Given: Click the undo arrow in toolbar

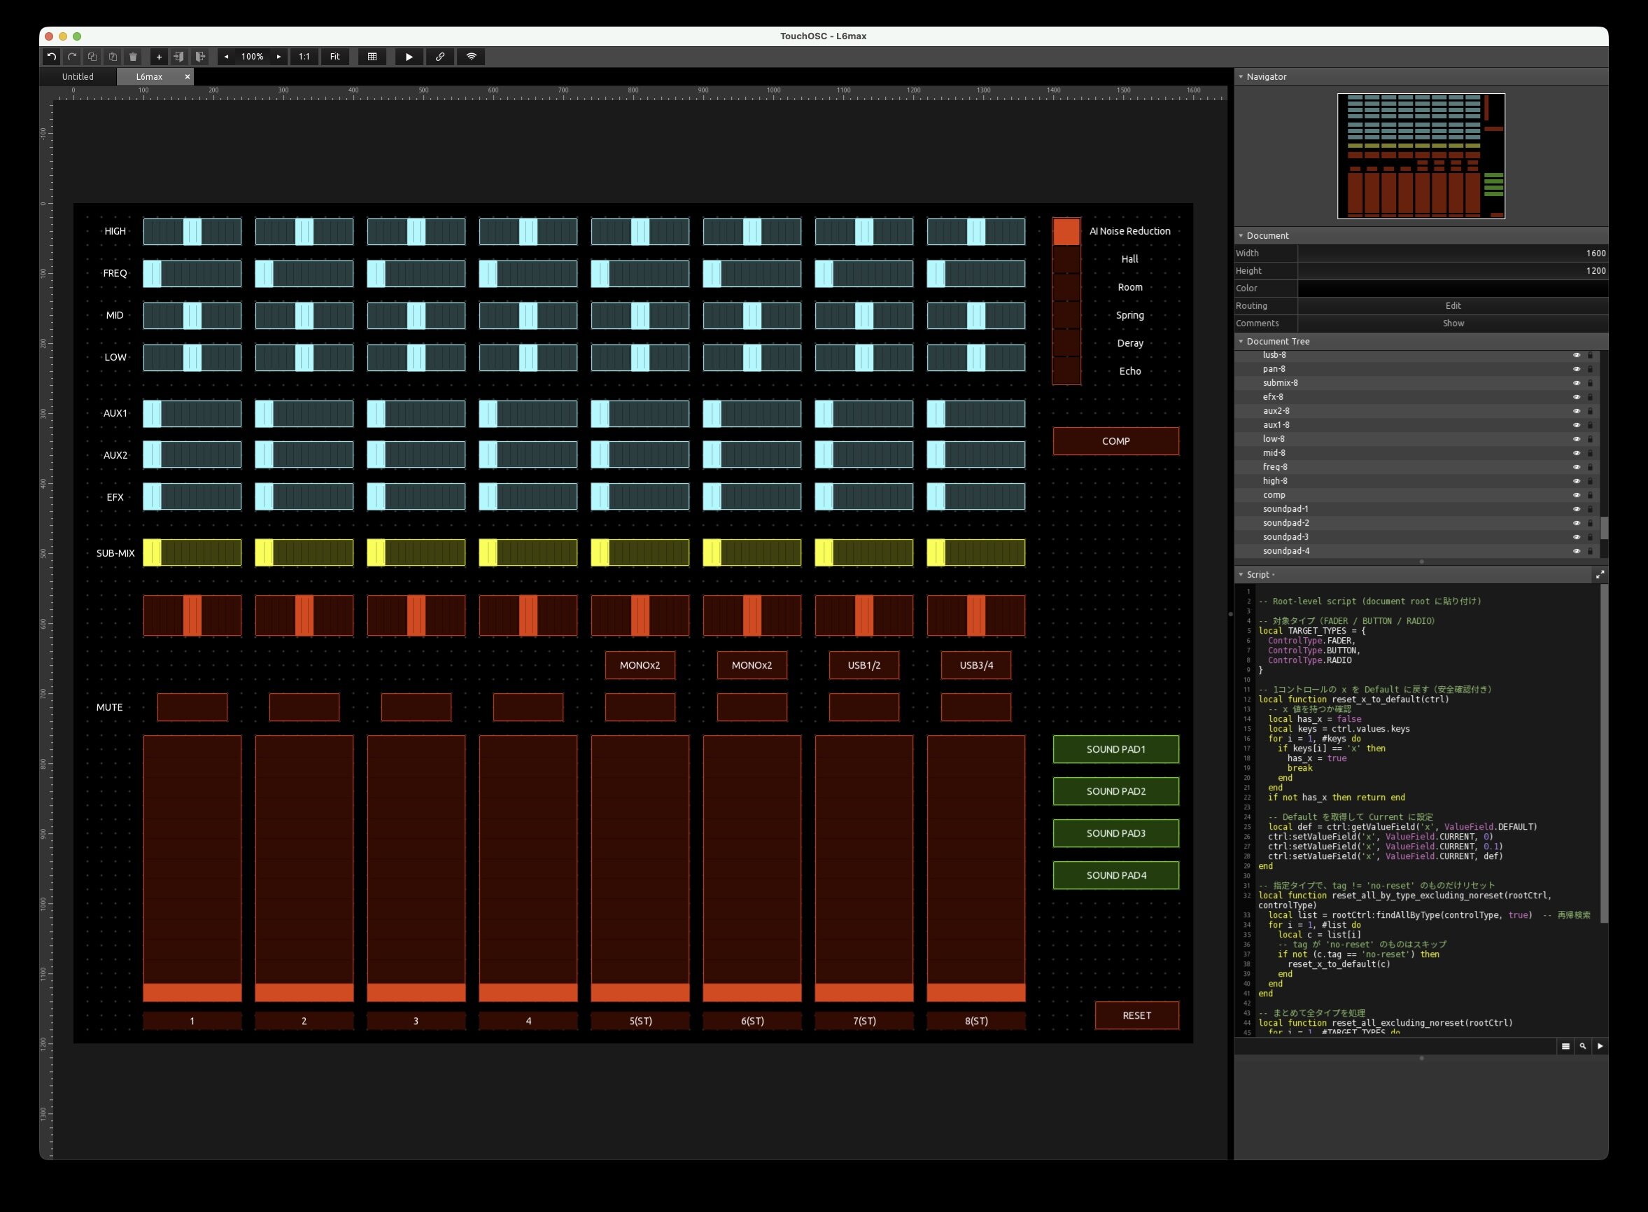Looking at the screenshot, I should click(x=51, y=57).
